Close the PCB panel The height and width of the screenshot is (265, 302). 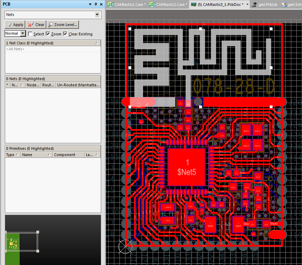101,4
